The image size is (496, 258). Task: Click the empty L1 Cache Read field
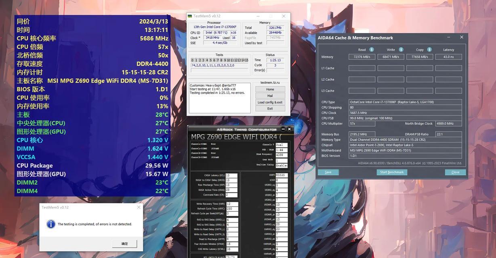[362, 68]
